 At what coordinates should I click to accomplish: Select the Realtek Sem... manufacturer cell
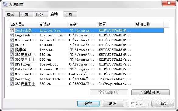click(x=52, y=30)
